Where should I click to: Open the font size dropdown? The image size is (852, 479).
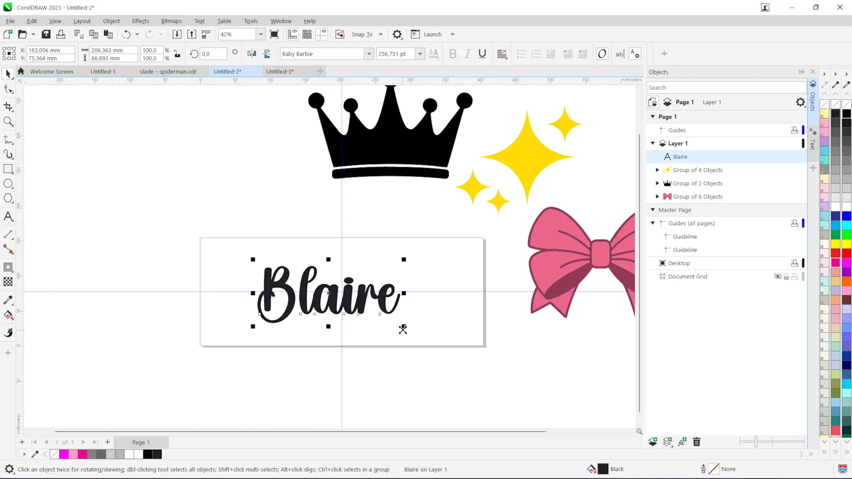coord(420,54)
